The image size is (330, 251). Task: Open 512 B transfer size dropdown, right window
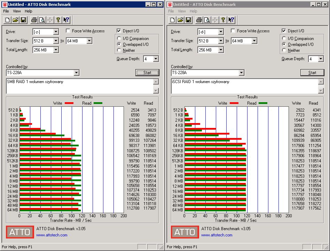221,41
